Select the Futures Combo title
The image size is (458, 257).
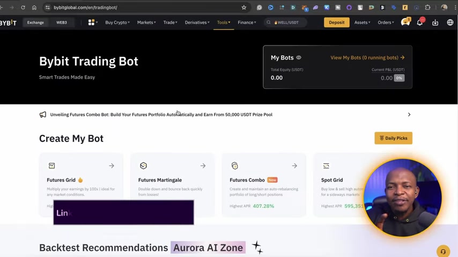click(x=247, y=180)
